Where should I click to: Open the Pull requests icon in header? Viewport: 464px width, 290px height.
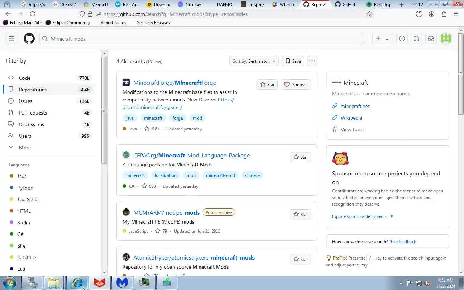point(417,38)
